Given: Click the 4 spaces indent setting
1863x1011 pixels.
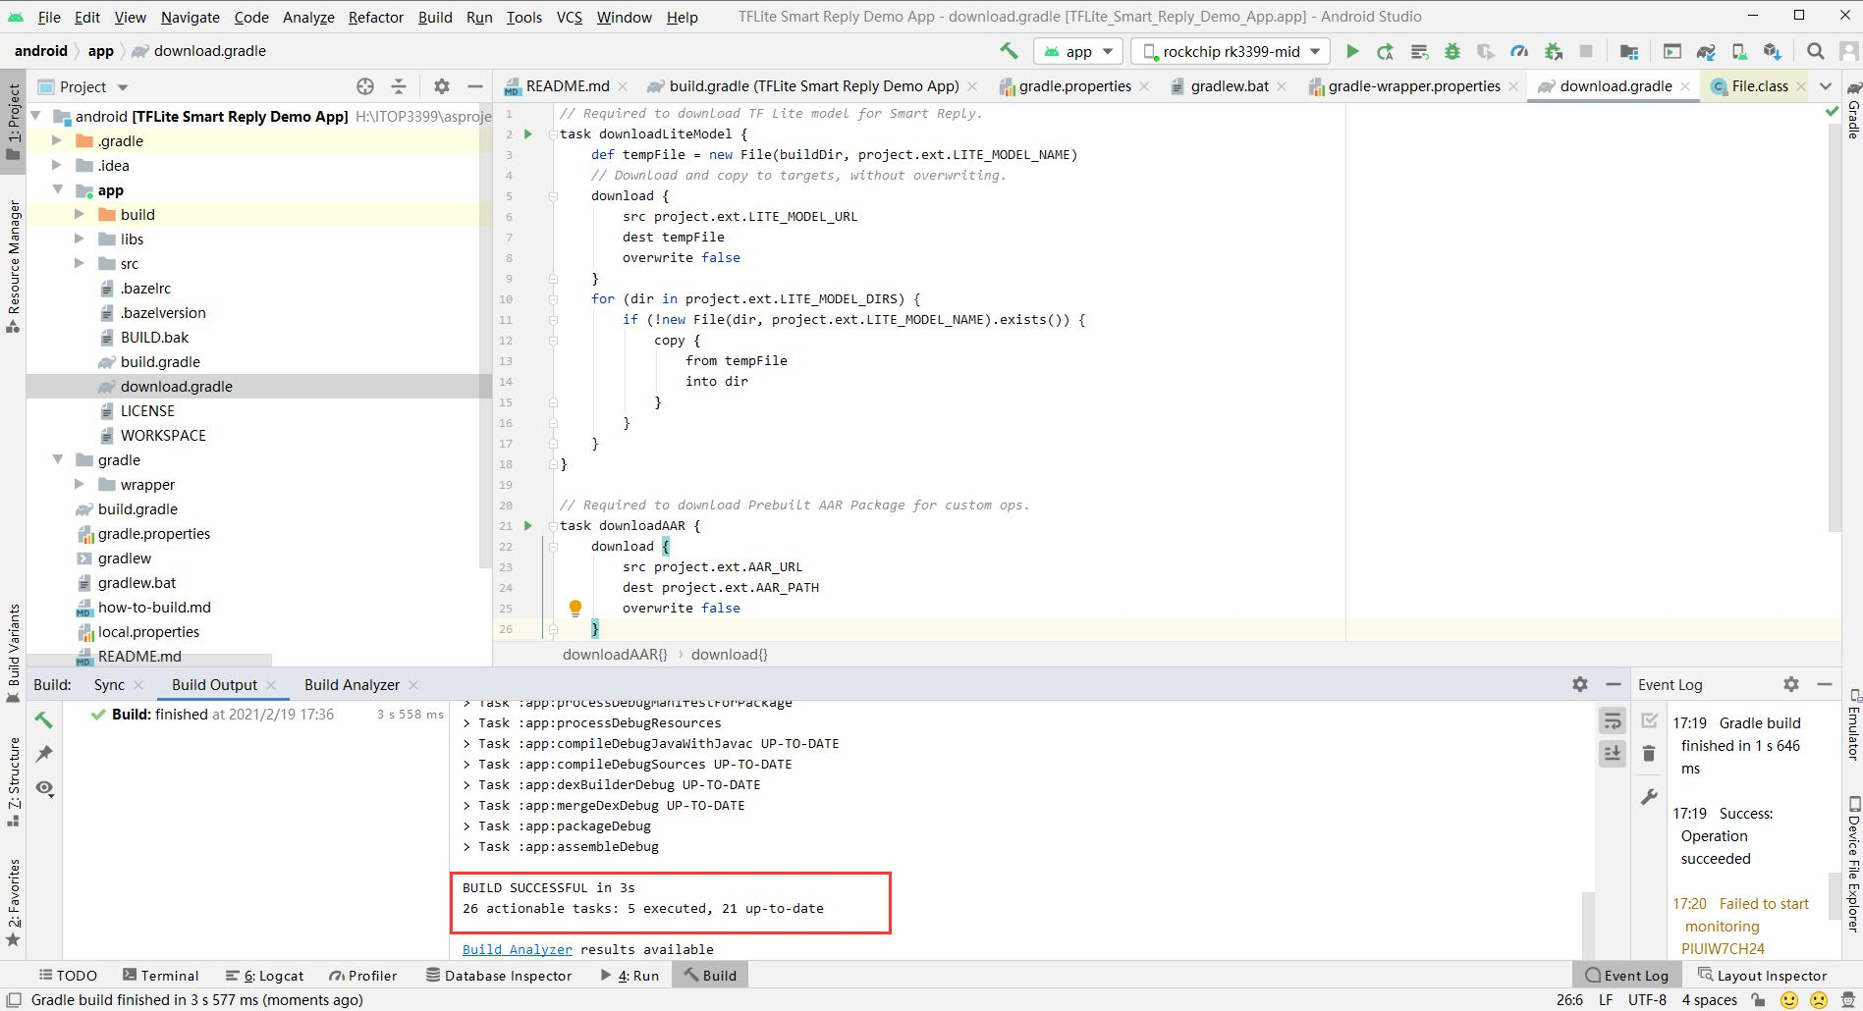Looking at the screenshot, I should (x=1709, y=999).
